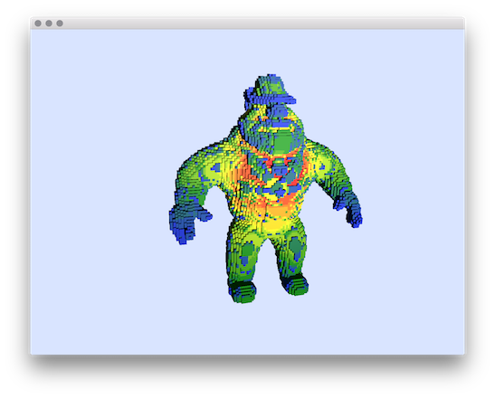This screenshot has height=398, width=495.
Task: Select the green face area of the figure
Action: tap(282, 141)
